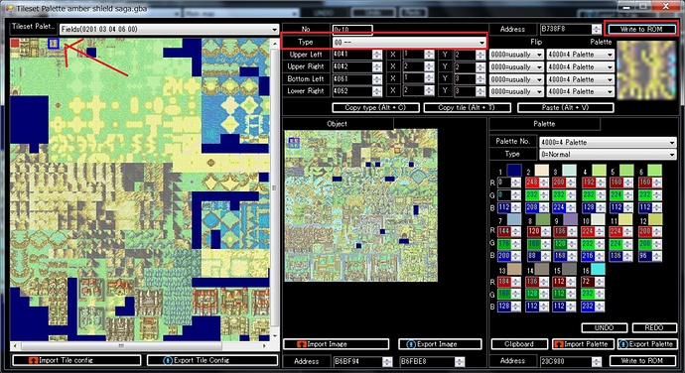Viewport: 685px width, 373px height.
Task: Click the No 0x10 input field
Action: pos(352,29)
